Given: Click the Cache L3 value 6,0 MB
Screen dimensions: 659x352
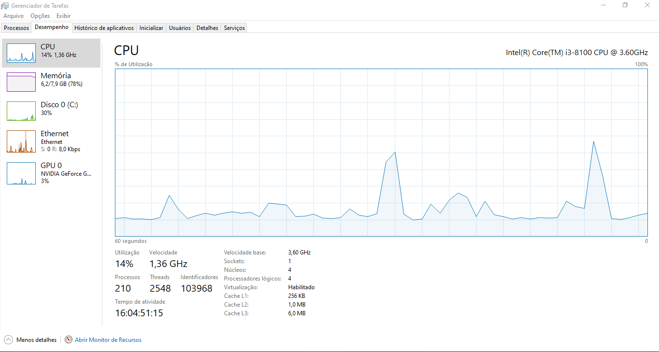Looking at the screenshot, I should click(297, 313).
